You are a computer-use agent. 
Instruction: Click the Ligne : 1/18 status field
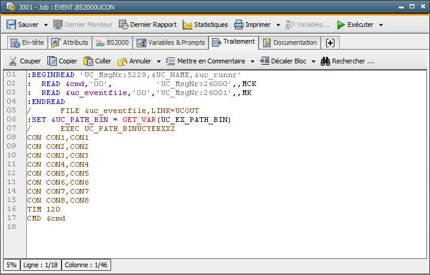(x=41, y=265)
